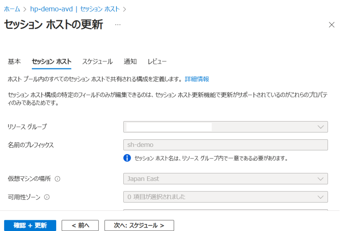Close the セッション ホストの更新 panel
Viewport: 355px width, 231px height.
tap(331, 25)
